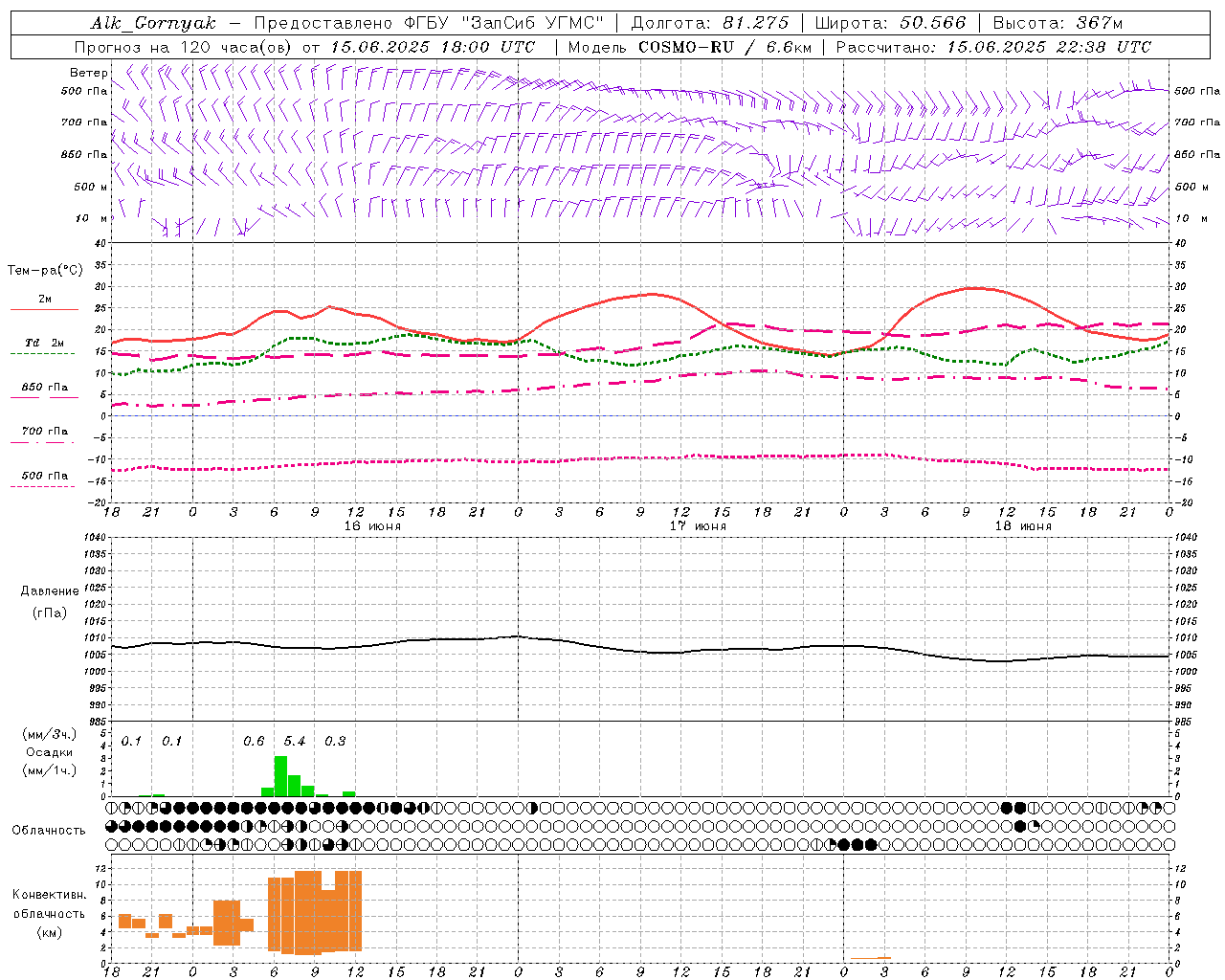Click the dotted 500 гПа temperature legend line
The width and height of the screenshot is (1225, 980).
[x=42, y=486]
